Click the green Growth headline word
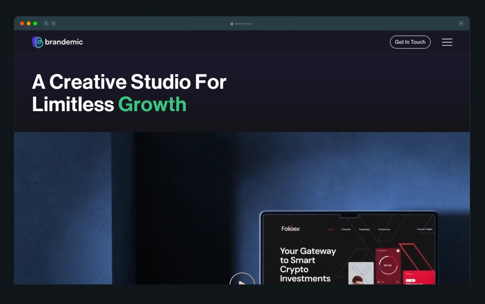485x304 pixels. (x=152, y=104)
